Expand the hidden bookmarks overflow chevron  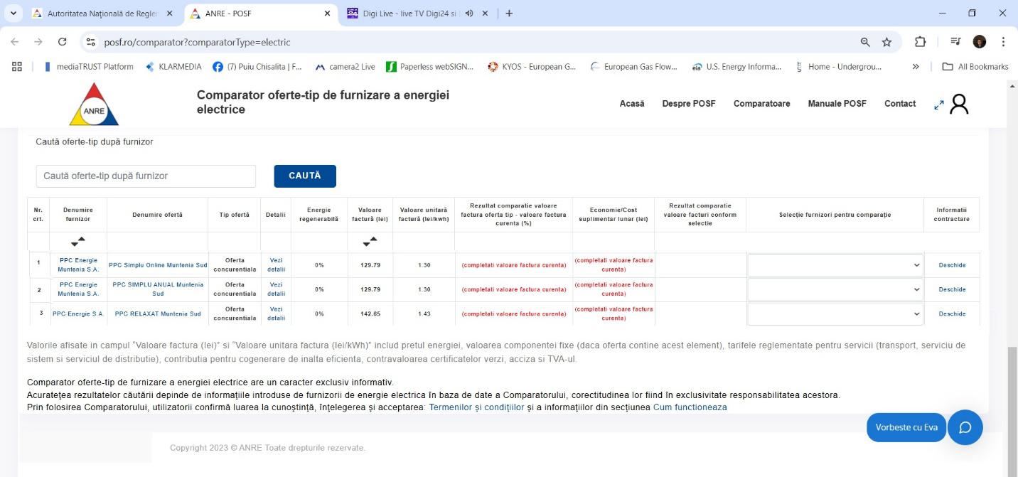[916, 66]
